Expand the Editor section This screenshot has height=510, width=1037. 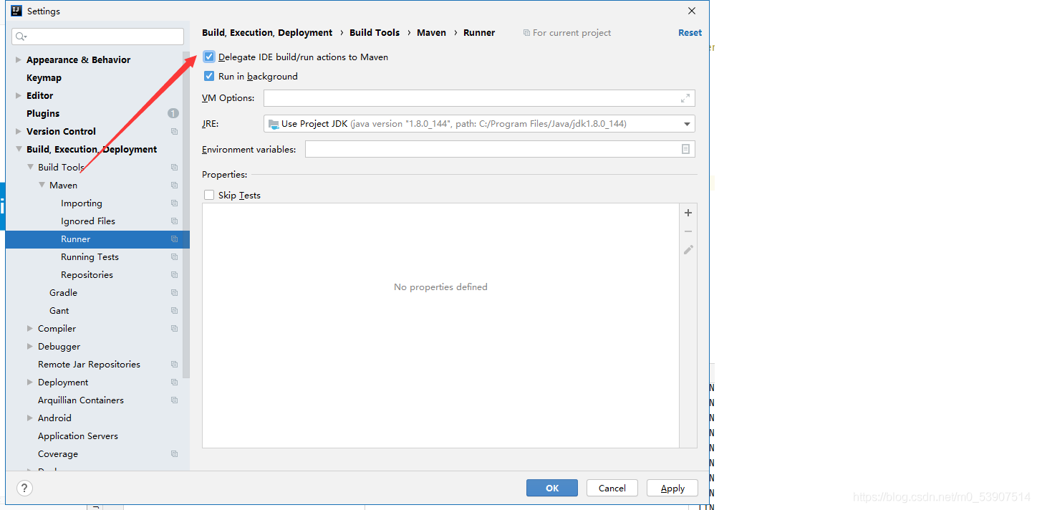pos(19,96)
